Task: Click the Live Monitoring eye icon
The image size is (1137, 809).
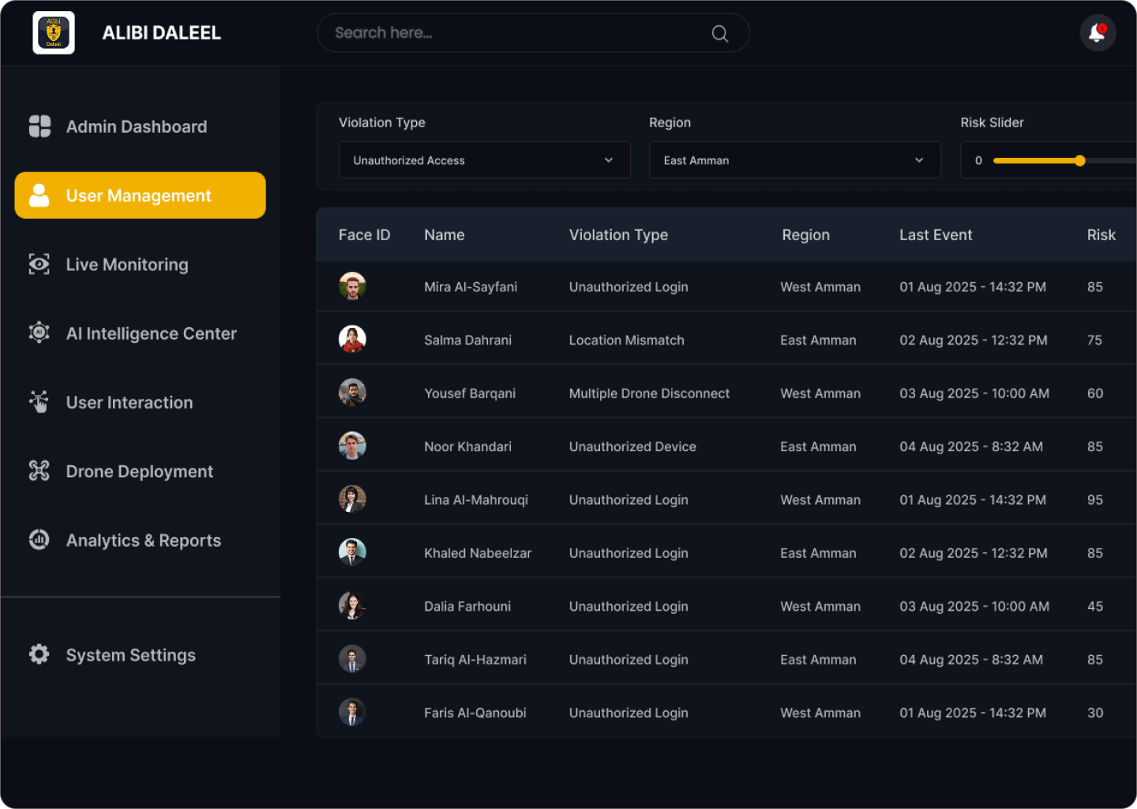Action: pyautogui.click(x=39, y=264)
